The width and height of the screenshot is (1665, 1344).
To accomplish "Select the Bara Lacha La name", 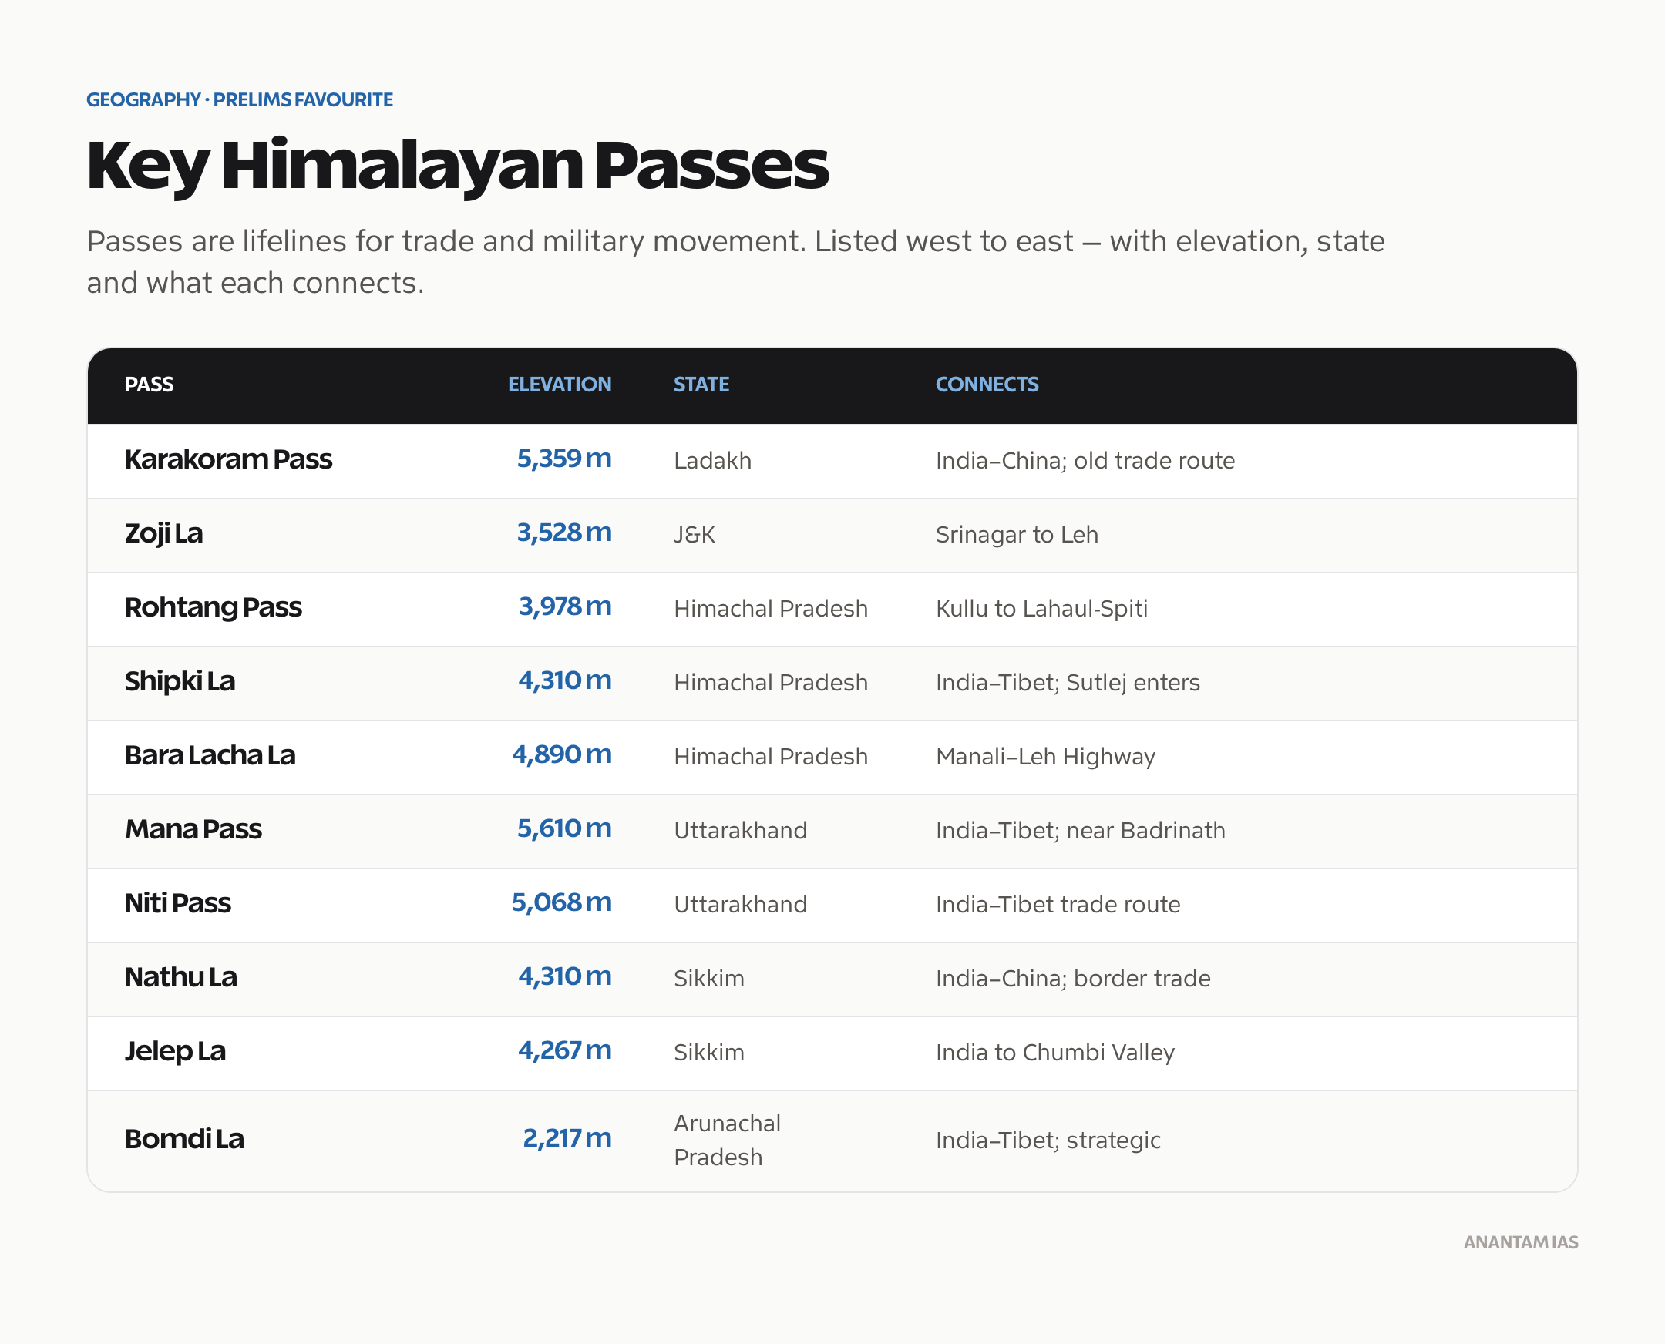I will coord(210,755).
